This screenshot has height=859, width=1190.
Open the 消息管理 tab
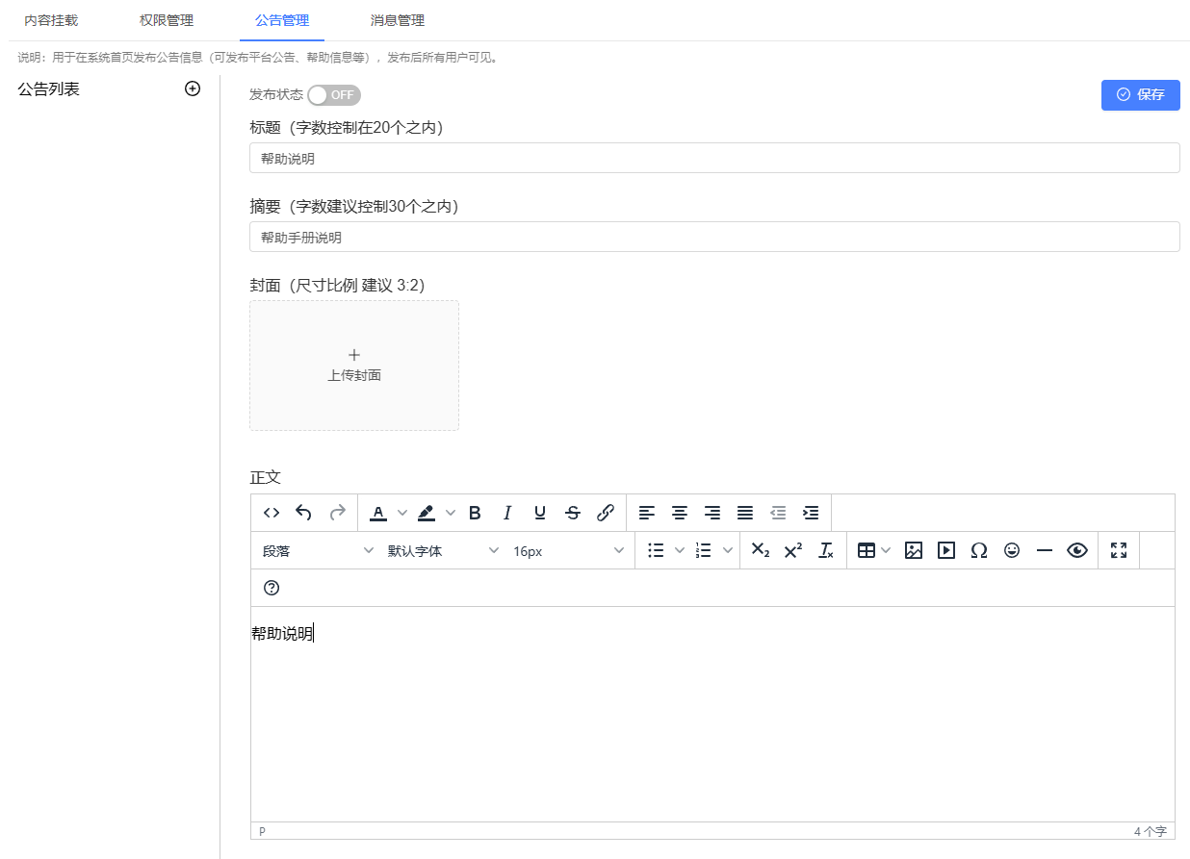pos(398,20)
